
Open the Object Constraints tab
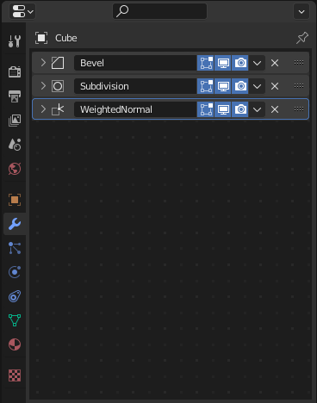tap(15, 296)
